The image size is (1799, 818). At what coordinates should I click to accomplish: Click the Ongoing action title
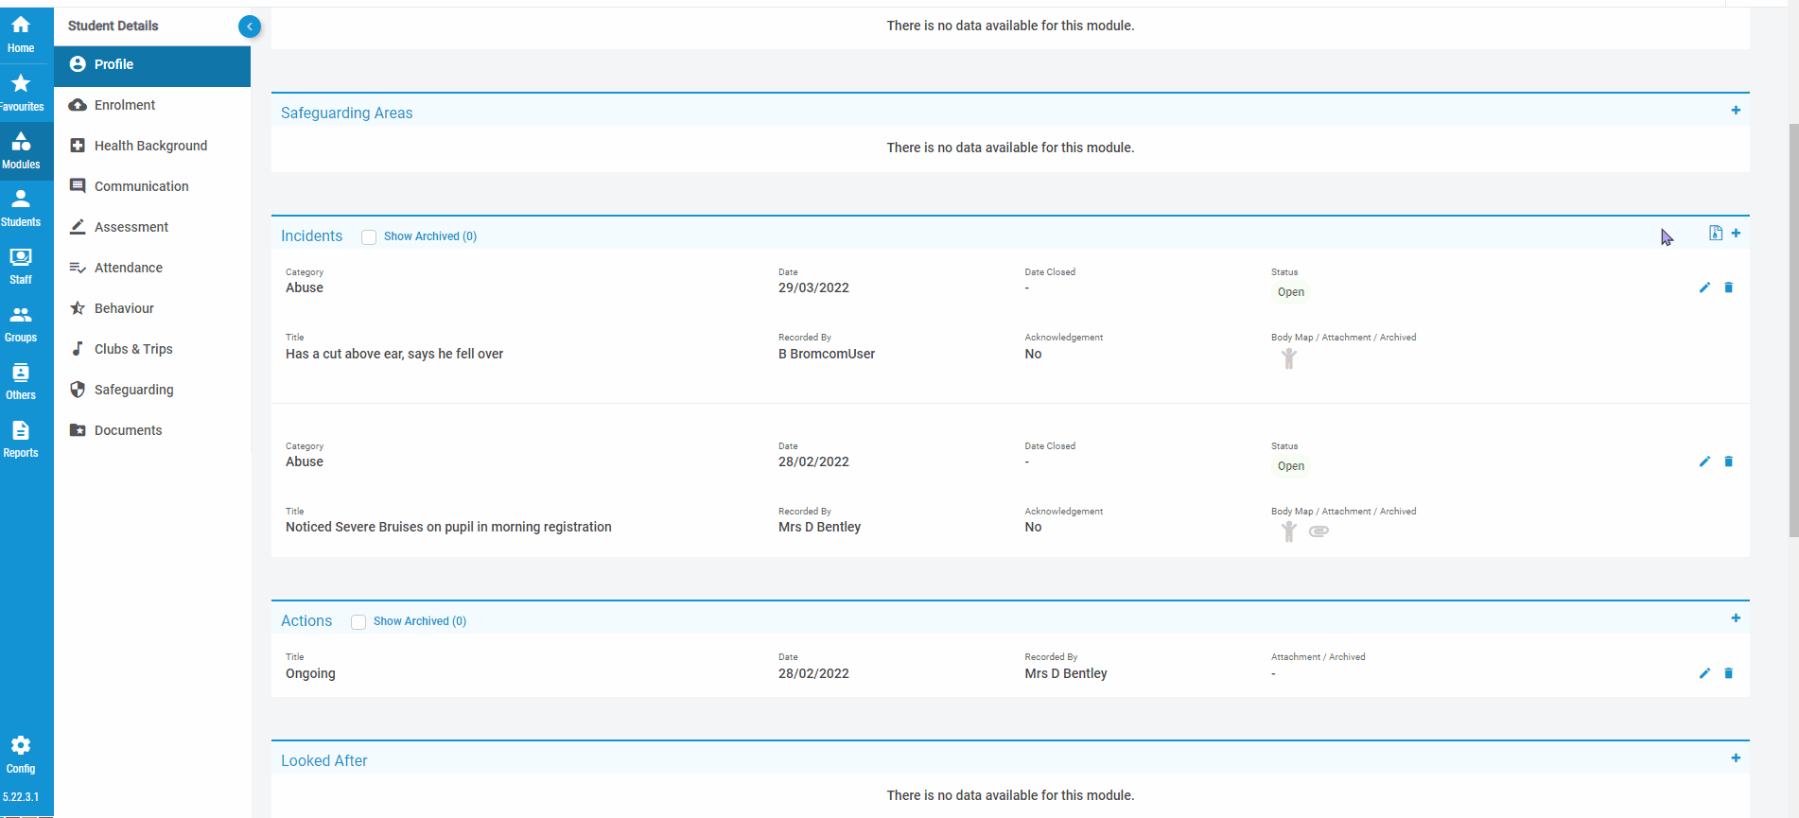pyautogui.click(x=310, y=673)
